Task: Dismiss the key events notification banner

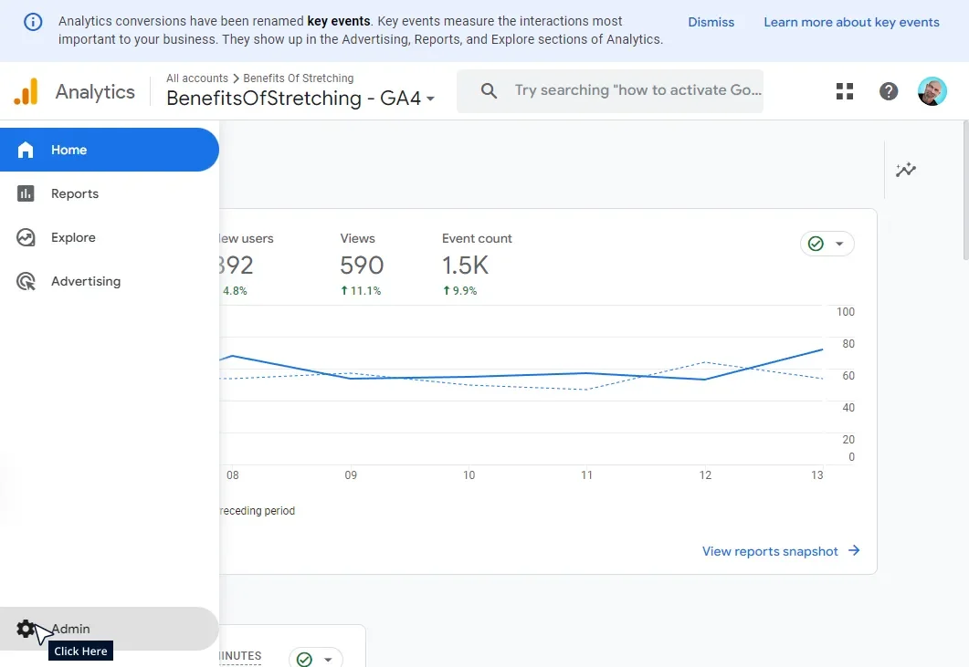Action: pyautogui.click(x=711, y=22)
